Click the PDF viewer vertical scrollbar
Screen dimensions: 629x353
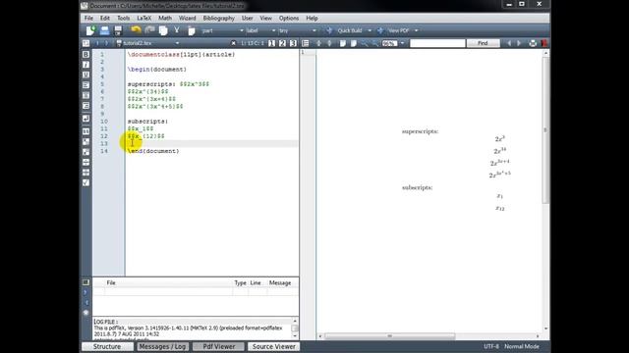545,130
